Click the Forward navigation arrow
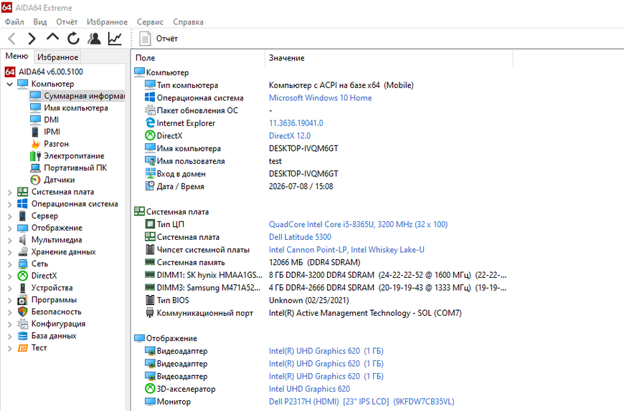Screen dimensions: 624x411 click(32, 39)
